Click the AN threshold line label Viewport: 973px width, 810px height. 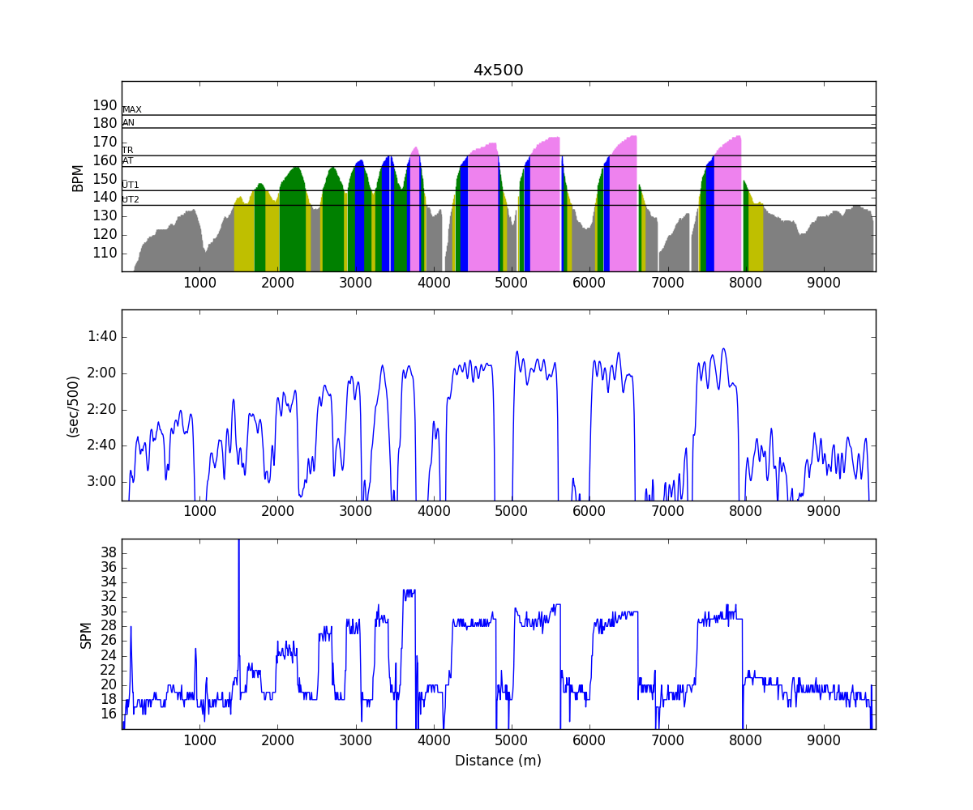(x=129, y=123)
